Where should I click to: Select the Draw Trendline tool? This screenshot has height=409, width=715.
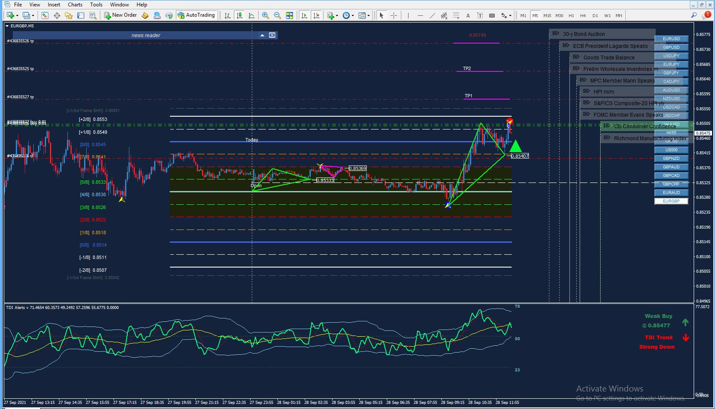(x=432, y=15)
